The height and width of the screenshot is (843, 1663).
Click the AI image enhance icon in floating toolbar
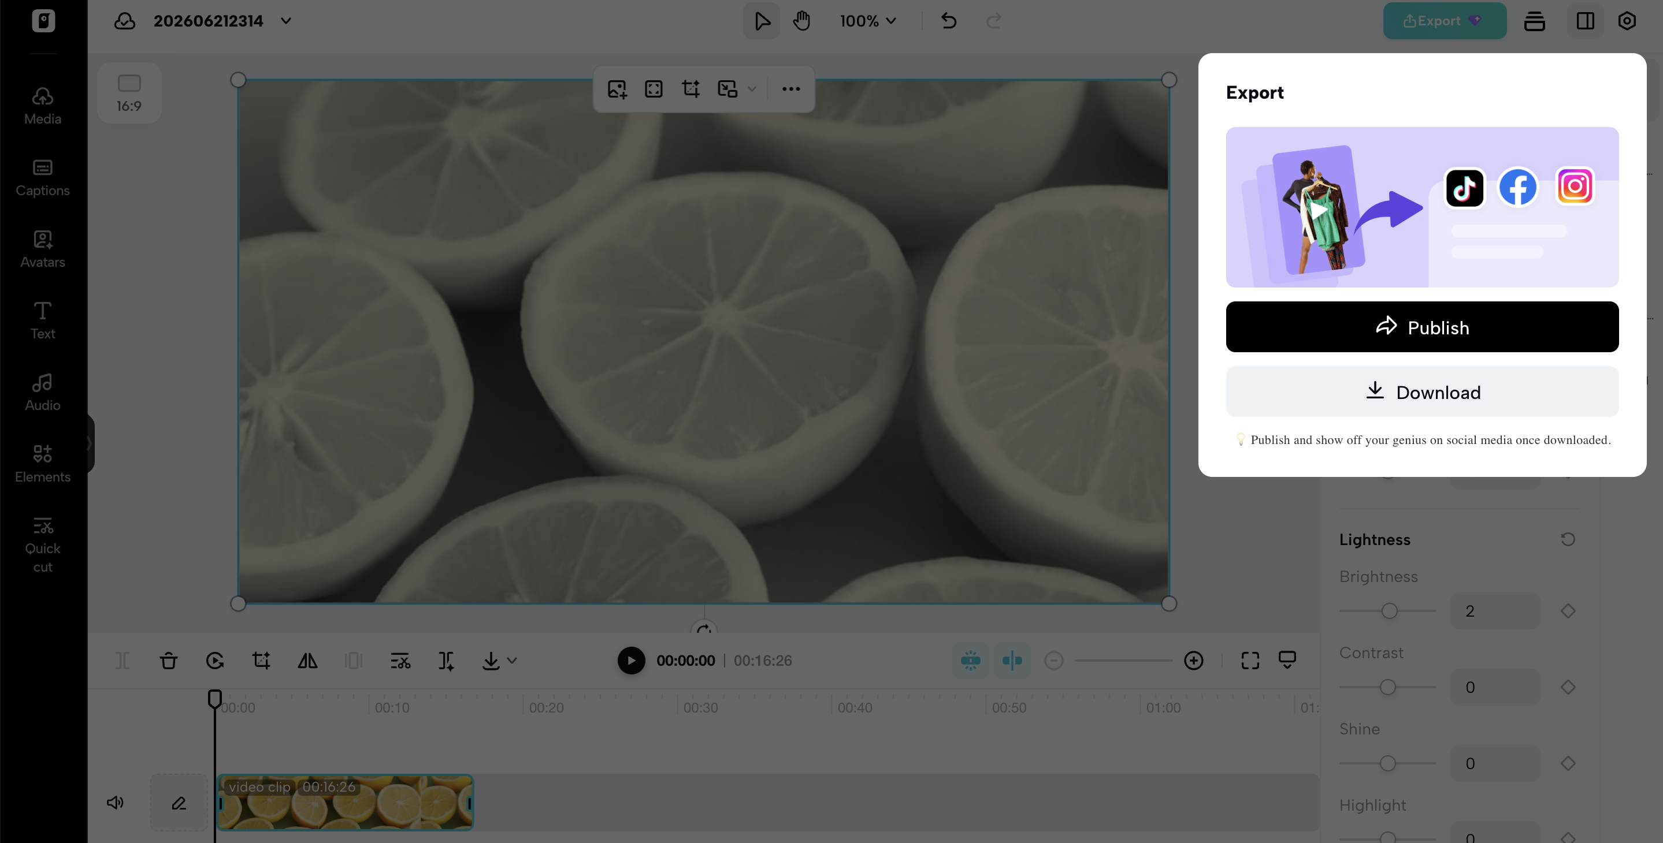click(617, 89)
